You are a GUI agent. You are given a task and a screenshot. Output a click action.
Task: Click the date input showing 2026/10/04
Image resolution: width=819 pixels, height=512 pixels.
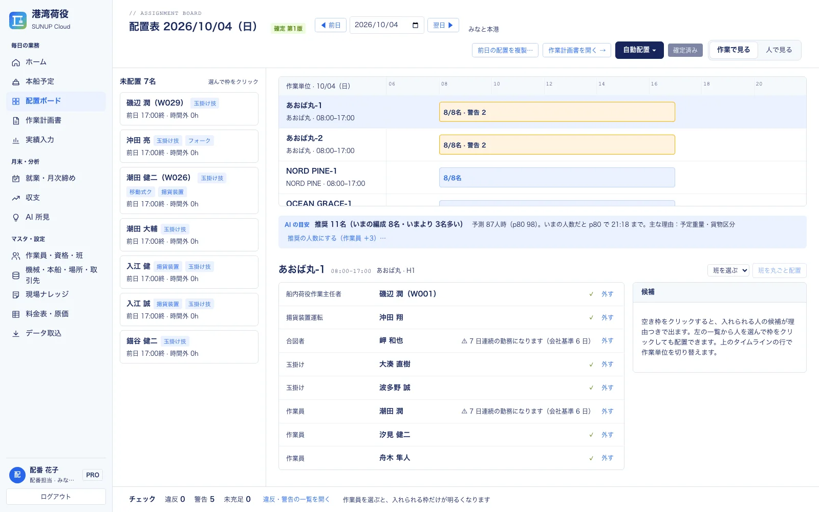pyautogui.click(x=386, y=25)
